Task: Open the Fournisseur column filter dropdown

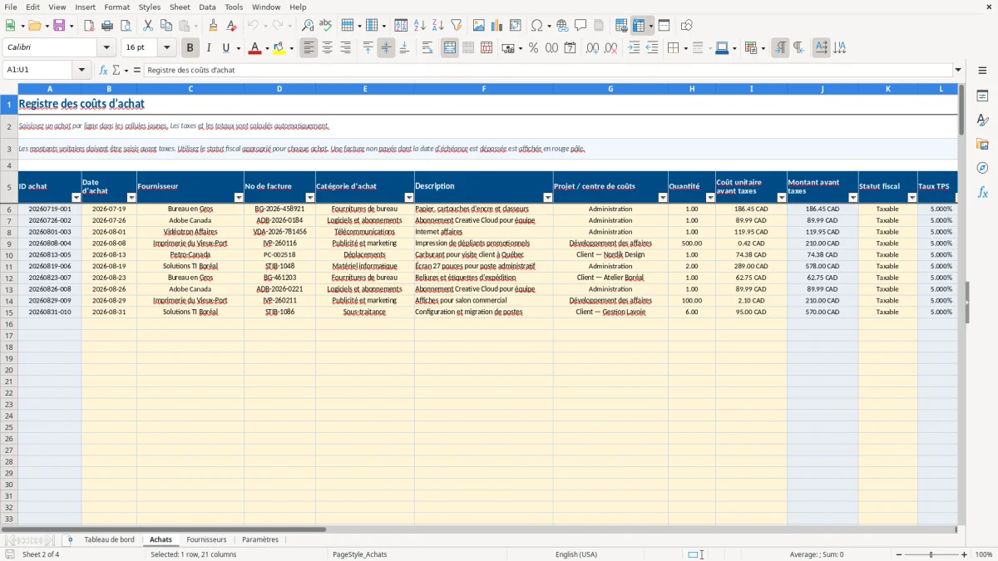Action: click(x=238, y=198)
